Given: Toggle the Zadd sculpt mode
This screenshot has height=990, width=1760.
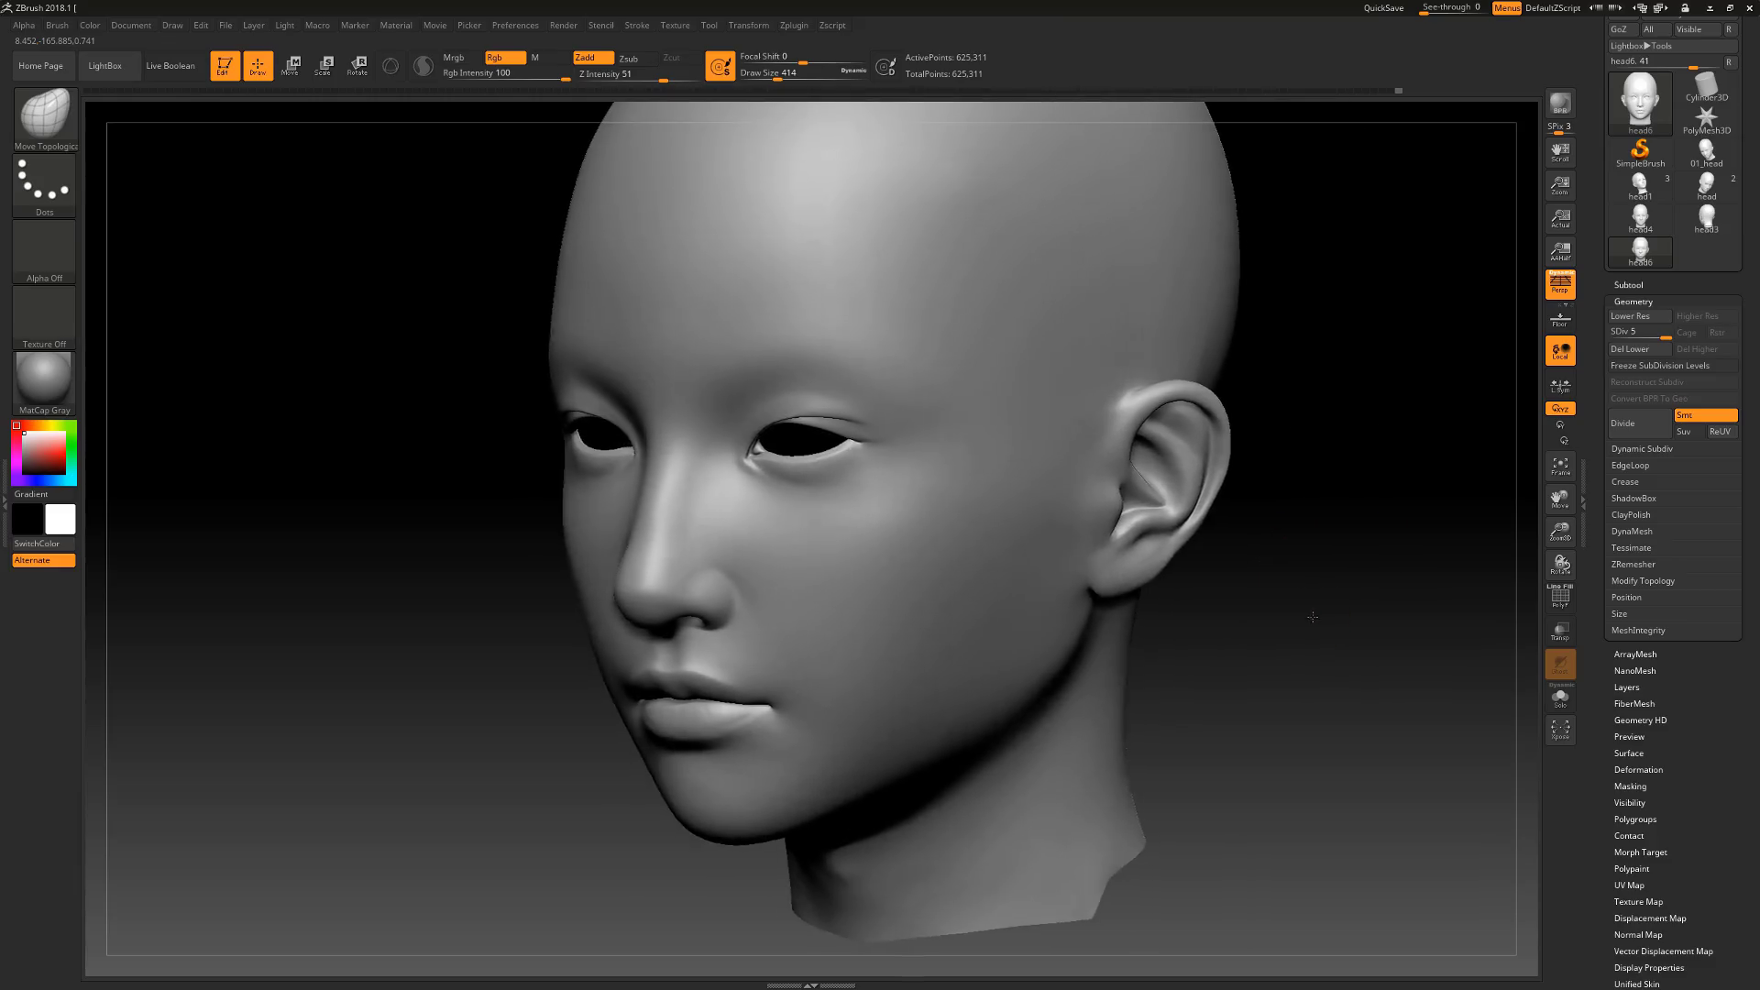Looking at the screenshot, I should (592, 58).
